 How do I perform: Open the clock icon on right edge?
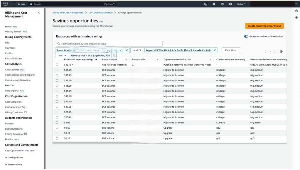pos(296,18)
